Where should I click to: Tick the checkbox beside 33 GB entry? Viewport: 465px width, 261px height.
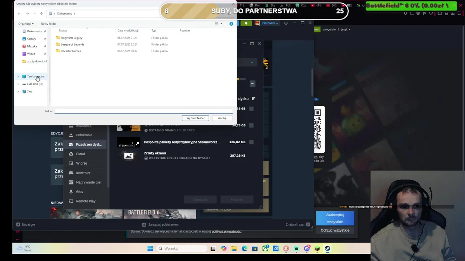click(251, 108)
